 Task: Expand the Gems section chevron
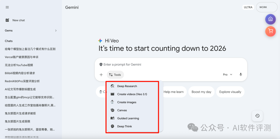click(x=56, y=31)
